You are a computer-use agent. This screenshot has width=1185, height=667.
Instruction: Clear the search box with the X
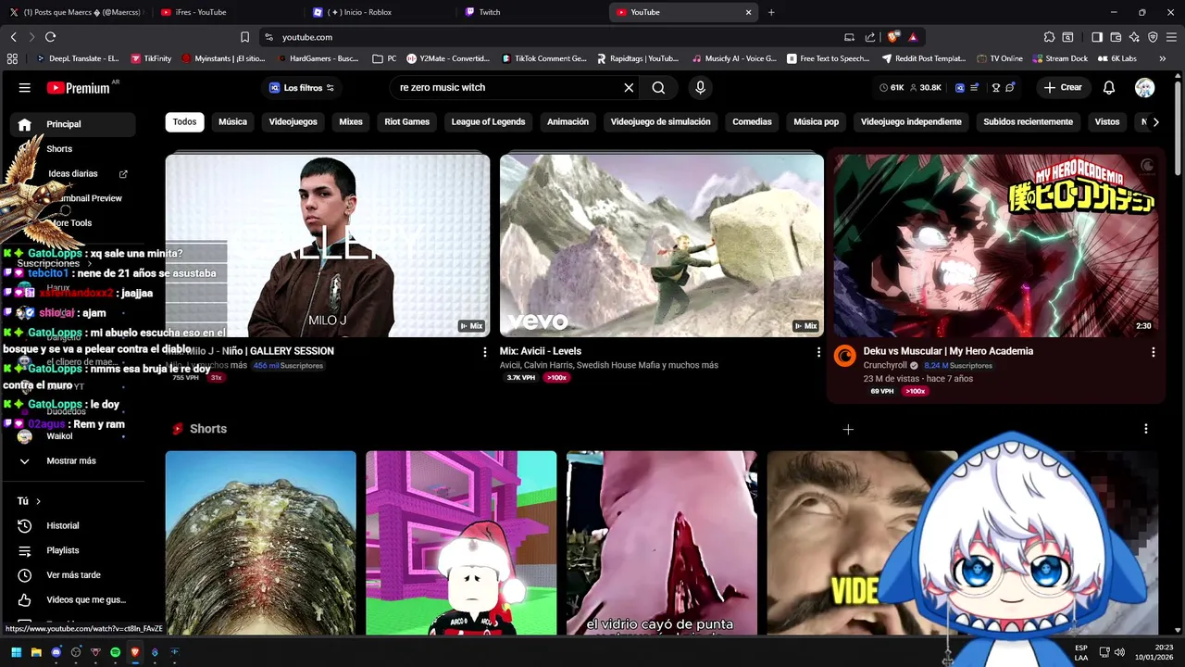tap(629, 88)
